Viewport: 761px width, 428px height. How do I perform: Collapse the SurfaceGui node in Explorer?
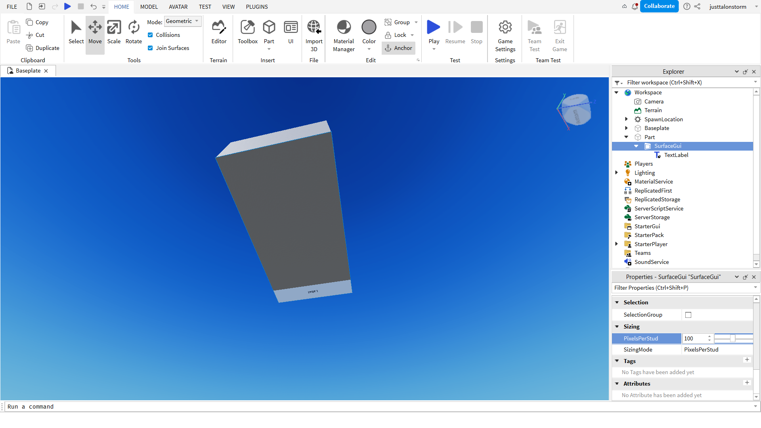pyautogui.click(x=637, y=146)
